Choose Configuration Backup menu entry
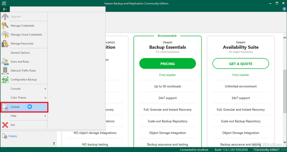Screen dimensions: 287x152 [24, 79]
